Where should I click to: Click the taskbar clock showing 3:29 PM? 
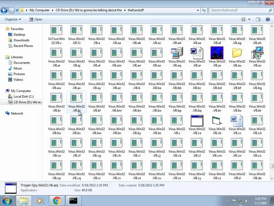[260, 201]
